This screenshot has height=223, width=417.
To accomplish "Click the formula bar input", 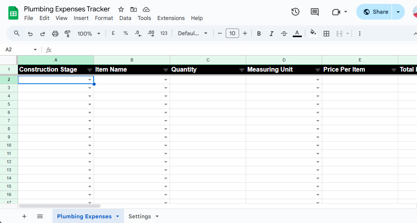I will coord(234,50).
